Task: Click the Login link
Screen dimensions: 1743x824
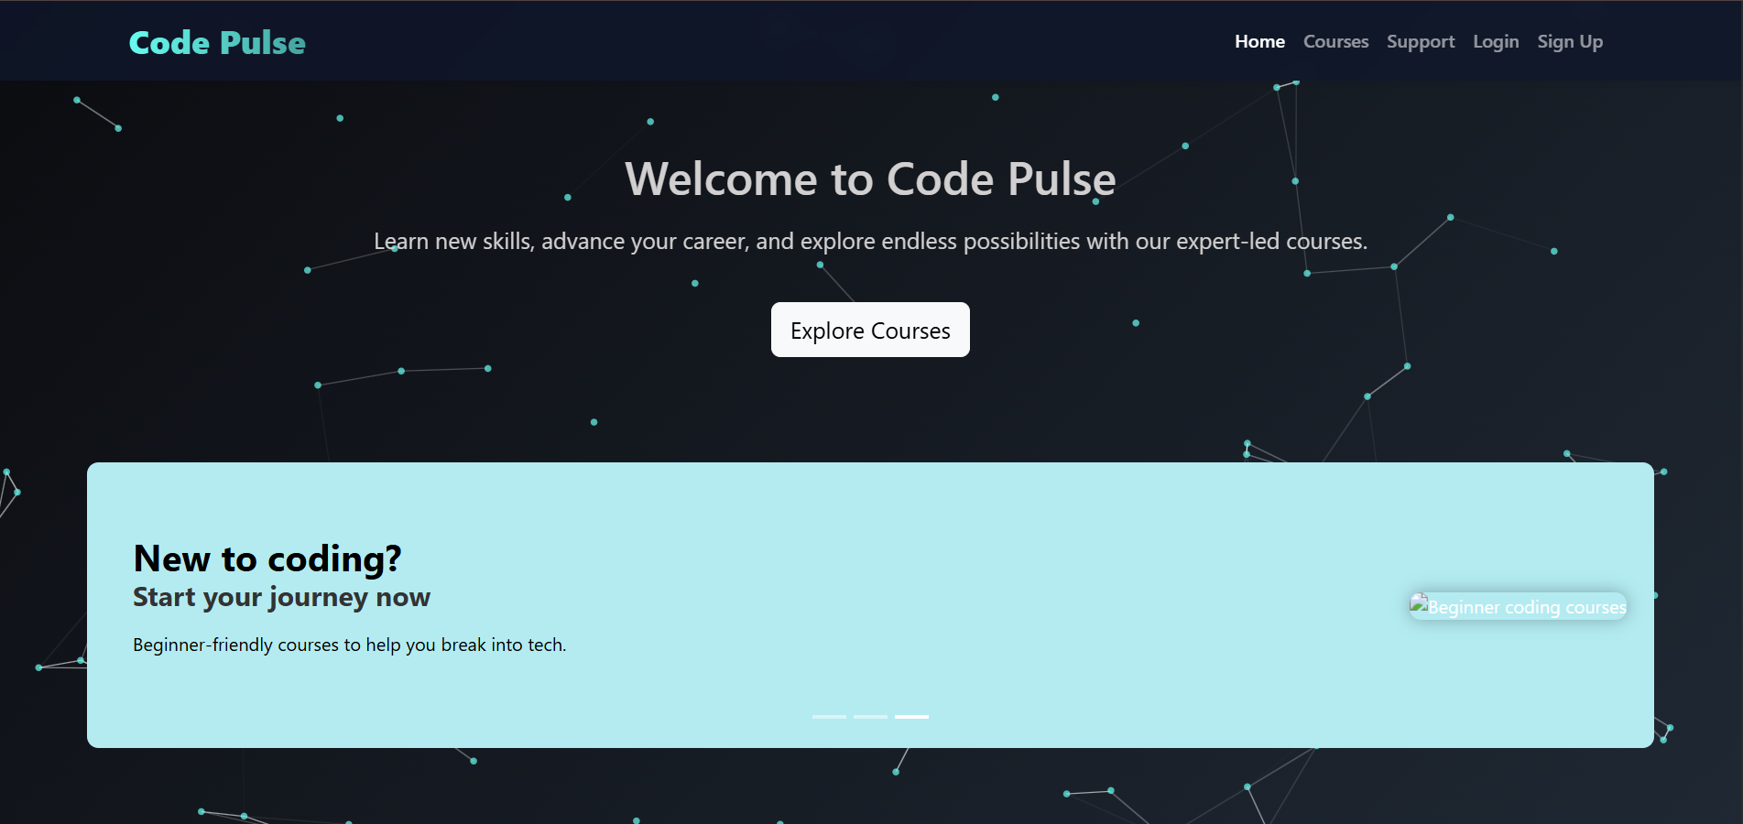Action: click(x=1496, y=41)
